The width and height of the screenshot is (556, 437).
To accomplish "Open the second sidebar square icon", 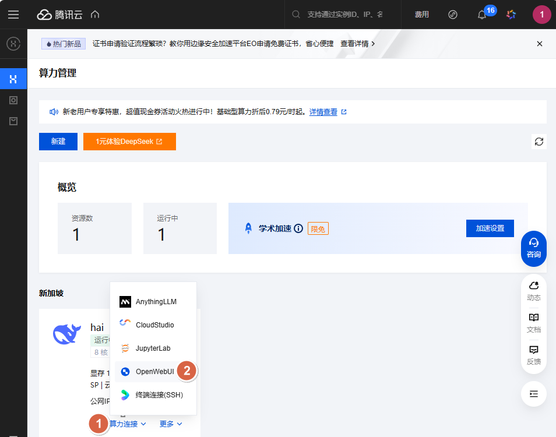I will point(13,100).
